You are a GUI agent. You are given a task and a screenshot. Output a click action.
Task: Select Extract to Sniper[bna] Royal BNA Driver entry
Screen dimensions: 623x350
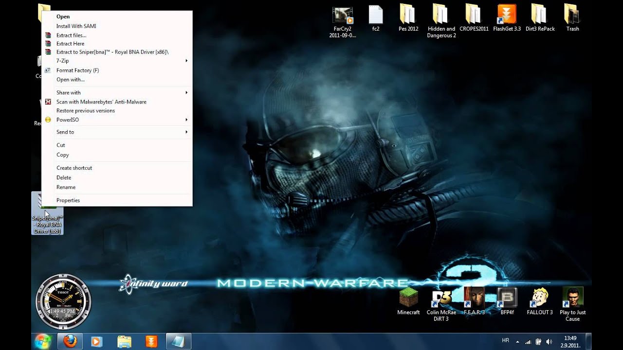point(117,52)
